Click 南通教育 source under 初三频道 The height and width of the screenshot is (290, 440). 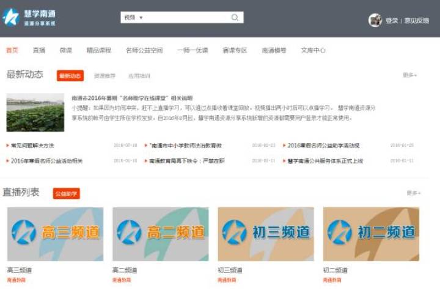[227, 280]
